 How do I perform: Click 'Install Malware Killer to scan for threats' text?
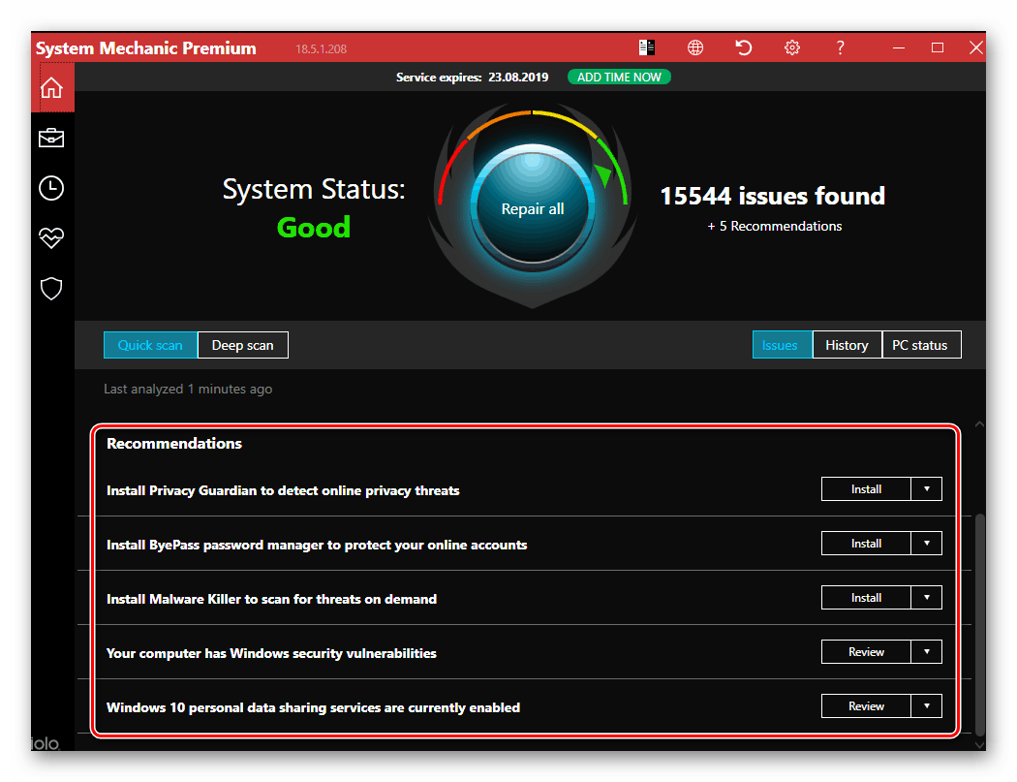[x=271, y=599]
